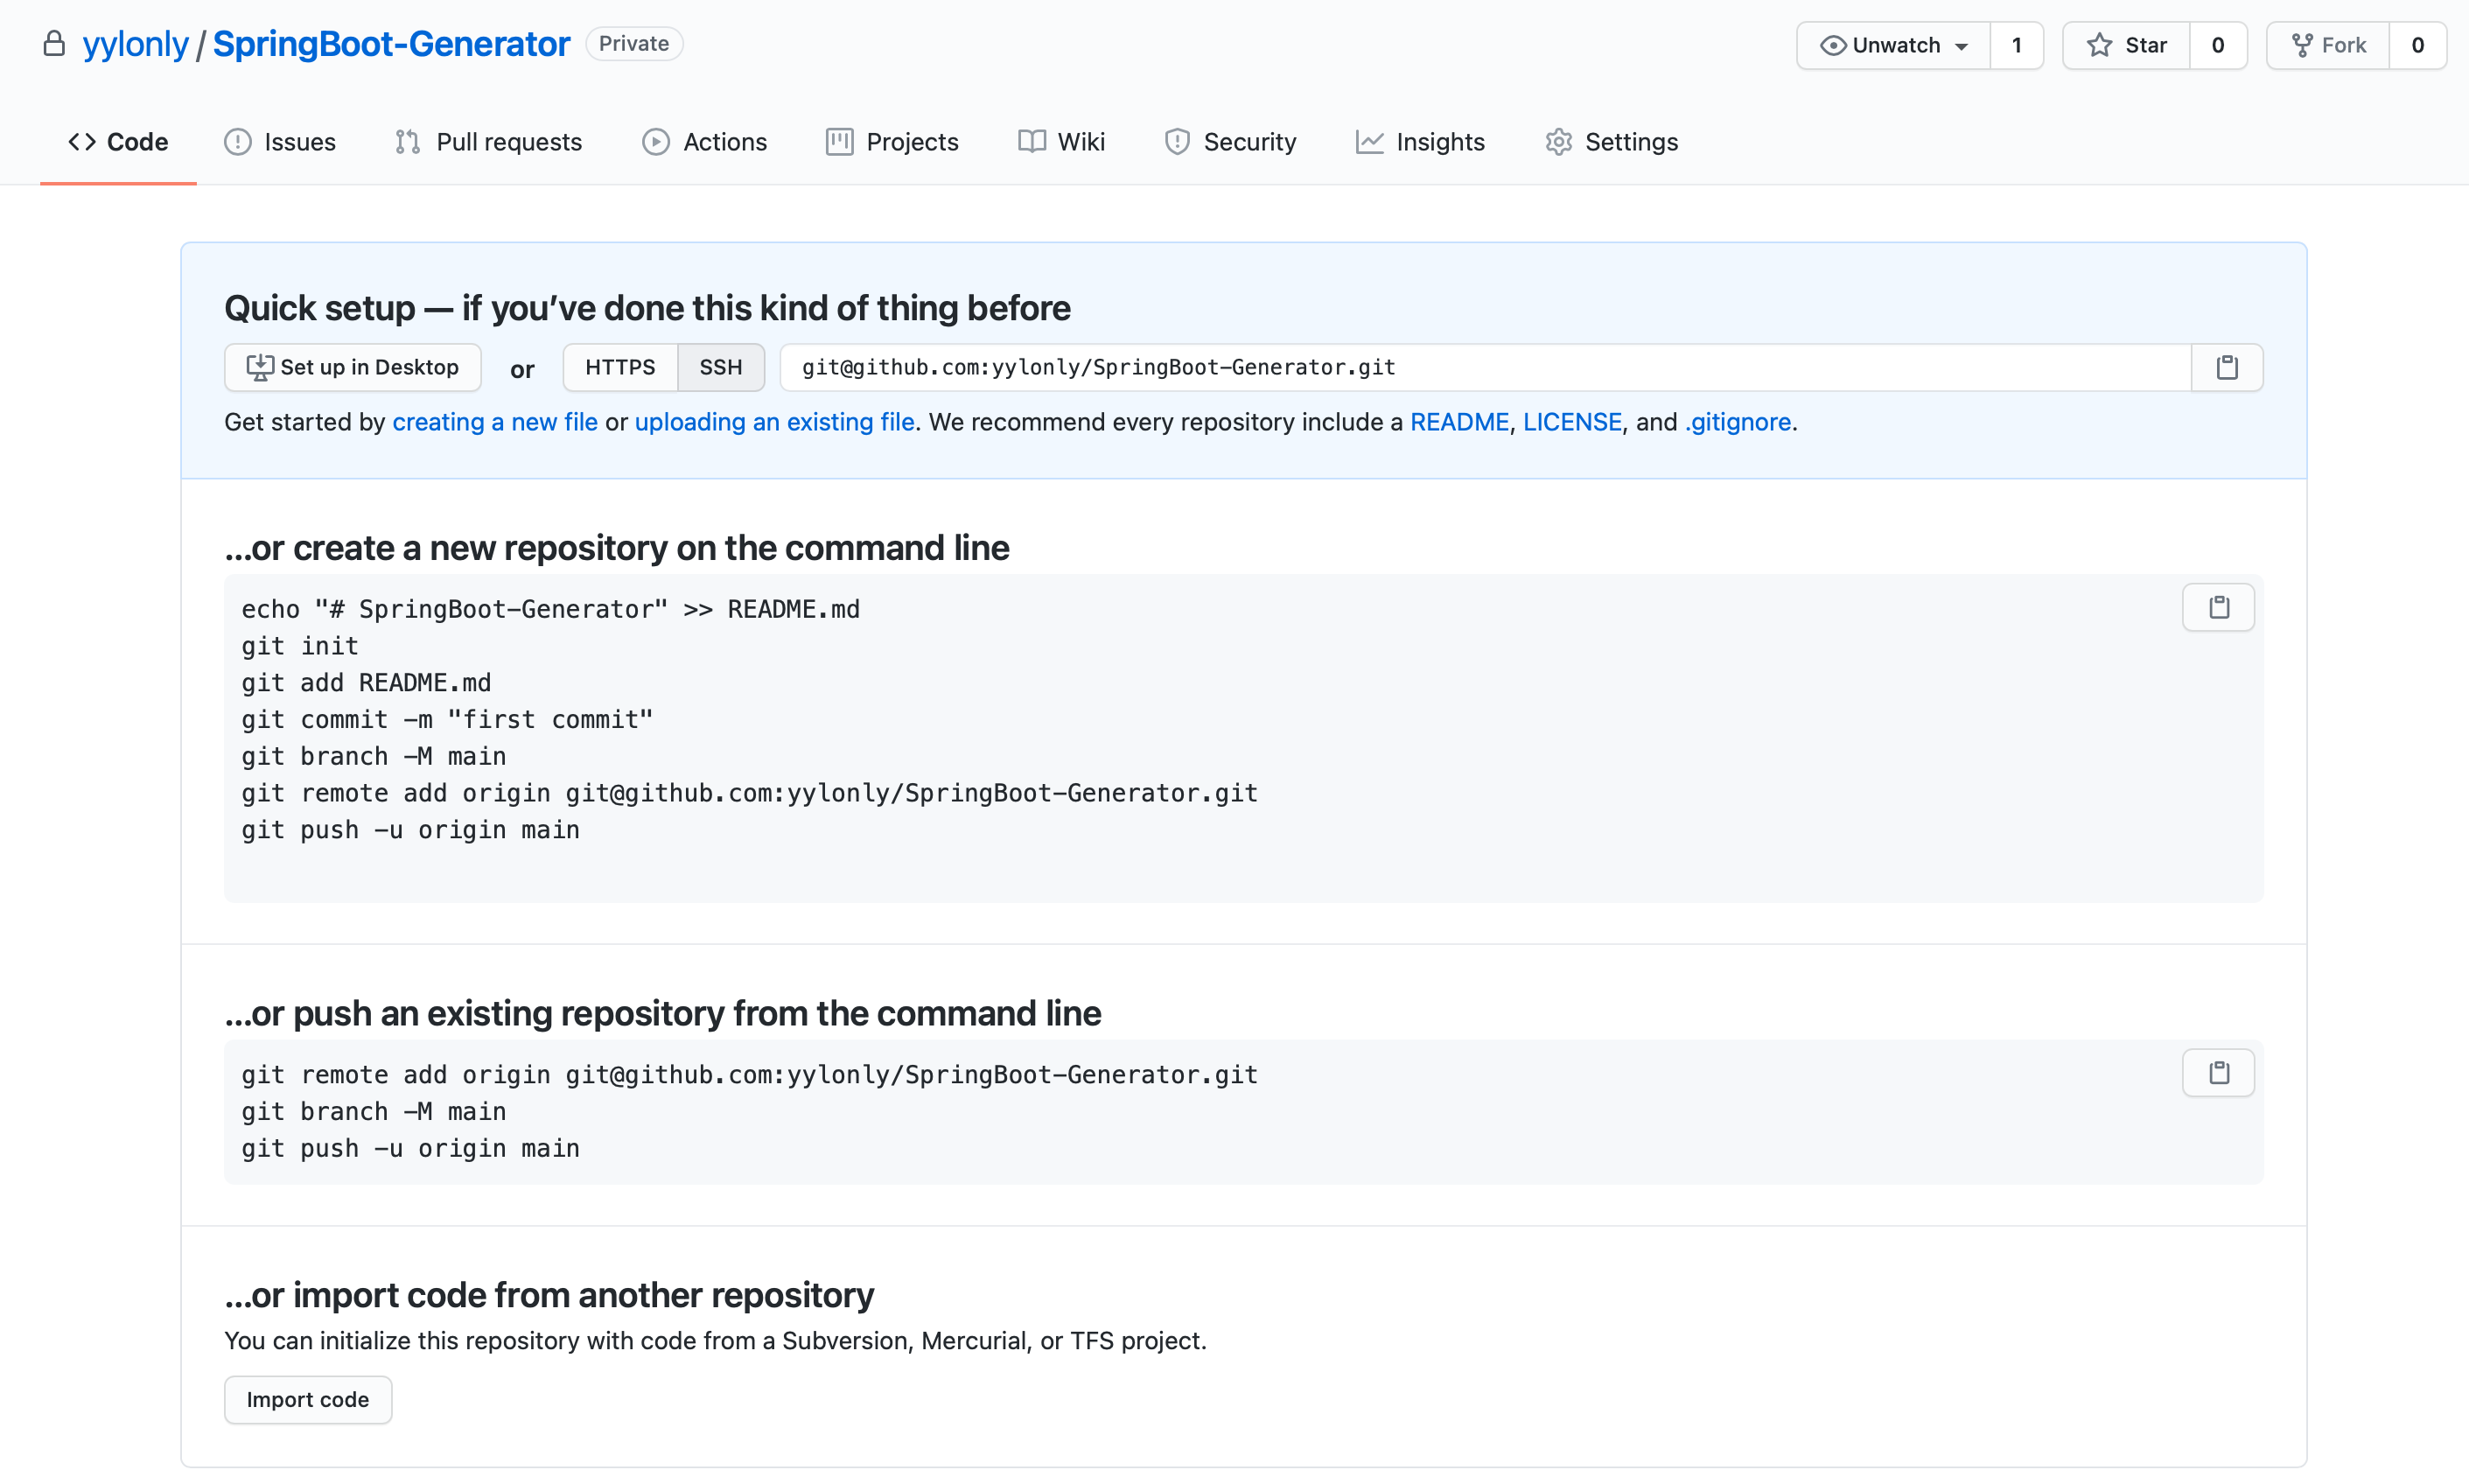Open the Security tab

1230,142
